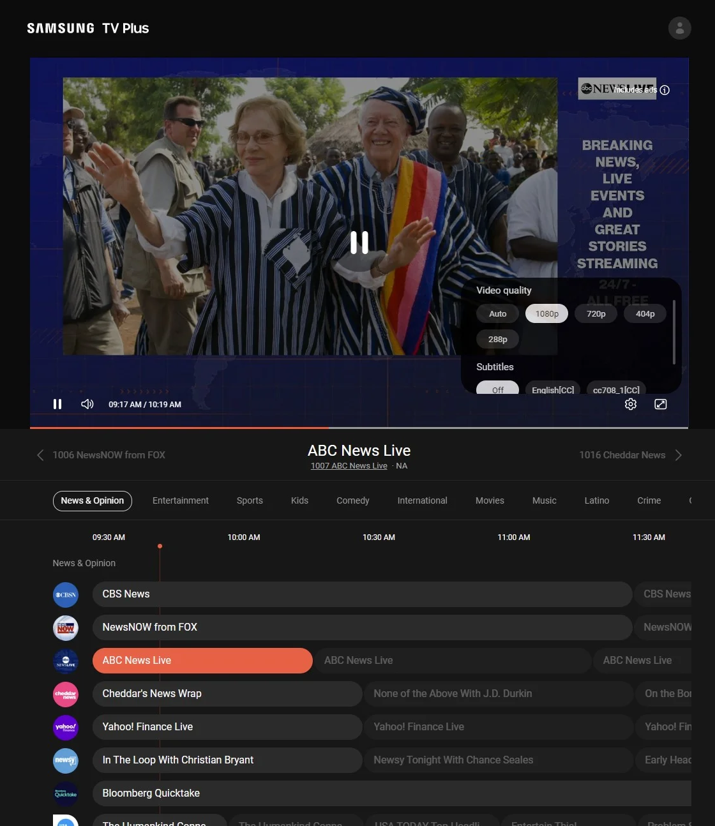Image resolution: width=715 pixels, height=826 pixels.
Task: Click the Subtitles settings heading
Action: tap(495, 367)
